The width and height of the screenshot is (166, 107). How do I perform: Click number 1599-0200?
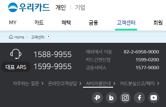[147, 60]
